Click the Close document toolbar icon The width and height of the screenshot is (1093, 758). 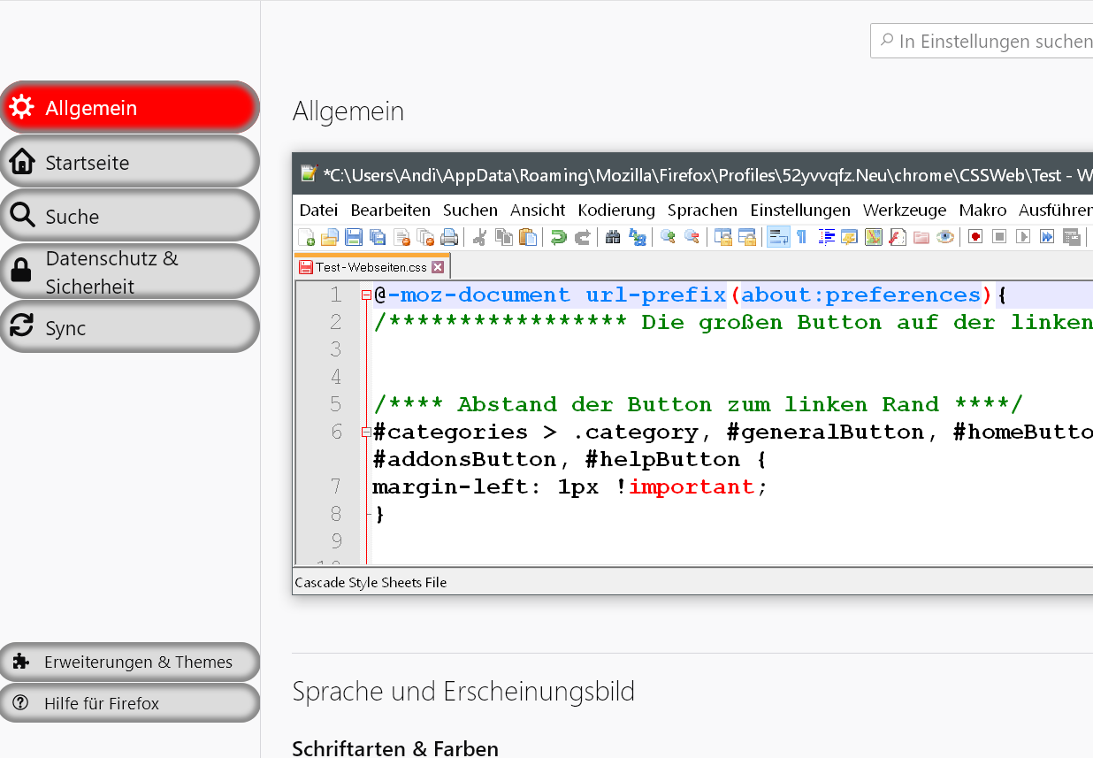[x=402, y=236]
